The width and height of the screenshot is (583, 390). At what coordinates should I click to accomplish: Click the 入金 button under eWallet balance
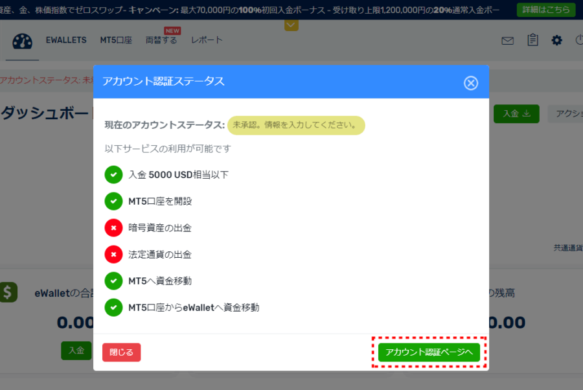coord(76,350)
